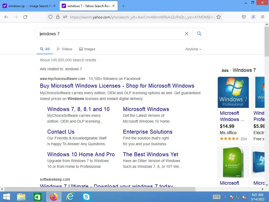This screenshot has height=202, width=269.
Task: Click Ms office seller text
Action: [x=228, y=133]
